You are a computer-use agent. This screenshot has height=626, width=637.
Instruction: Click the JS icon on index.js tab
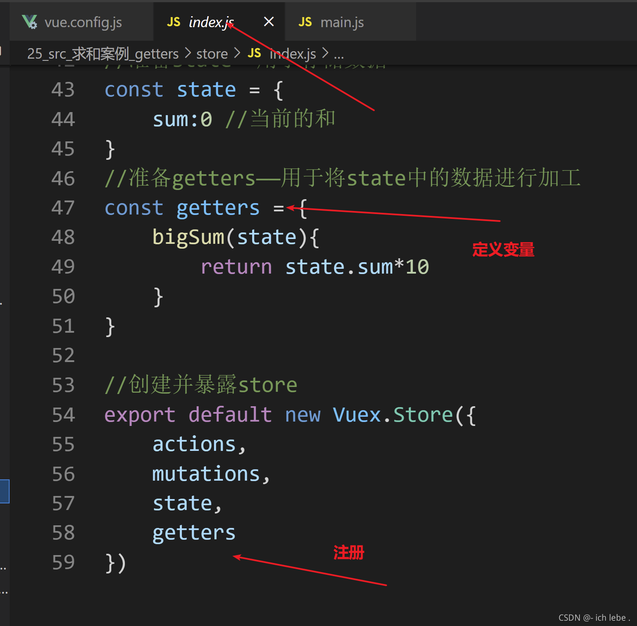tap(174, 22)
